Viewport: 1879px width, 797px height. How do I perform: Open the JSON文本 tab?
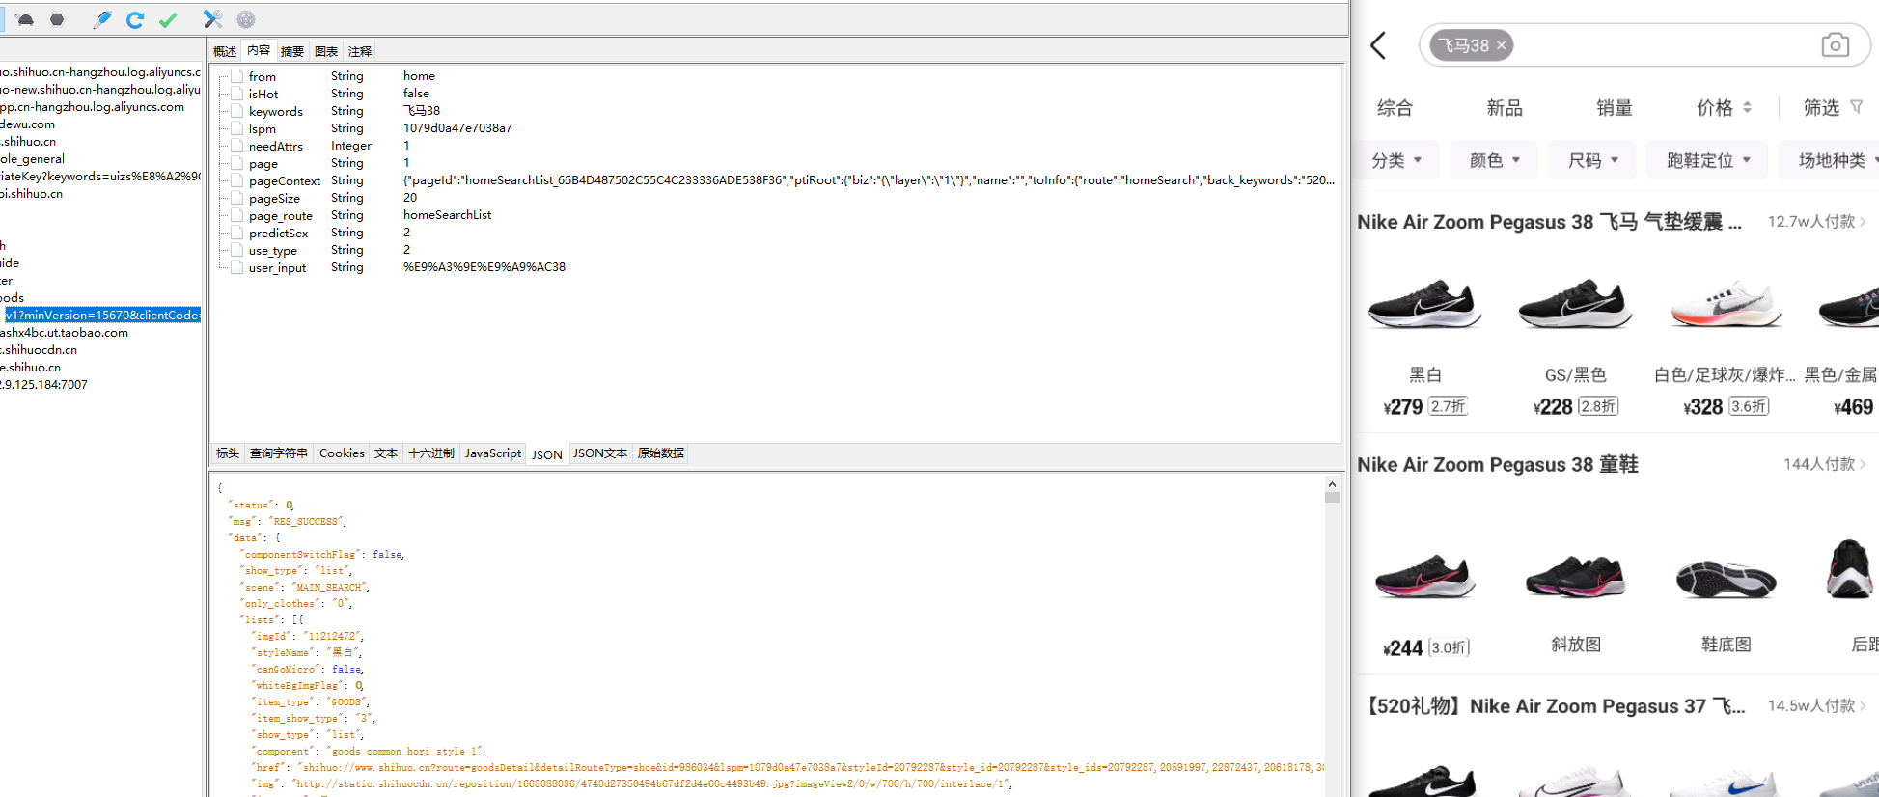(x=600, y=453)
